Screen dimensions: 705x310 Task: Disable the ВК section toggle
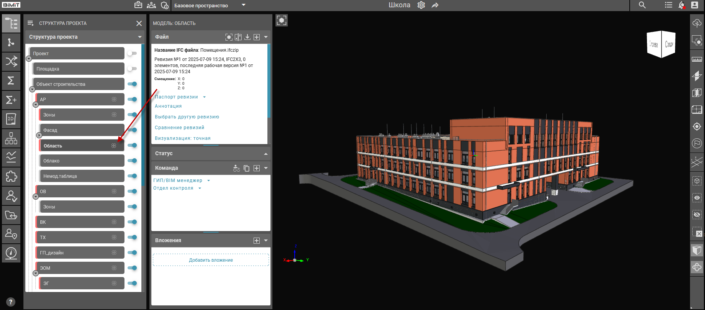pyautogui.click(x=132, y=222)
